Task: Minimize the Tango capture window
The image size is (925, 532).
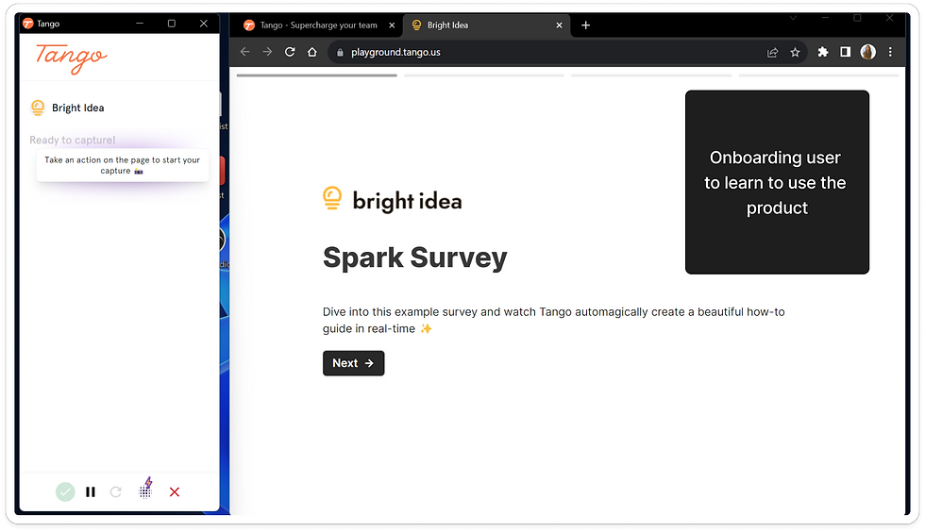Action: pos(140,23)
